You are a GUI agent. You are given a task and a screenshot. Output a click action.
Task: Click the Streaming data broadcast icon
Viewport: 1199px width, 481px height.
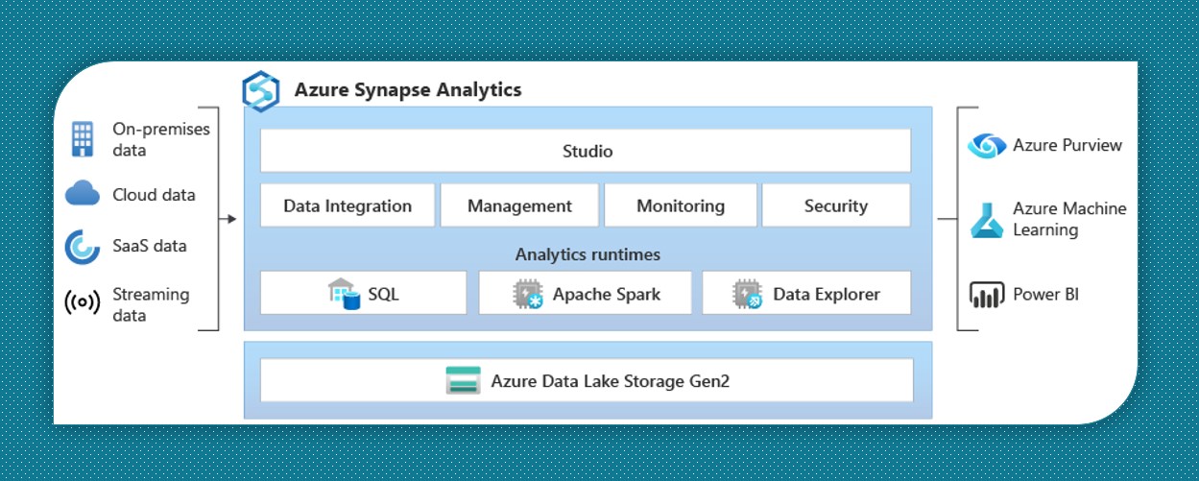83,303
